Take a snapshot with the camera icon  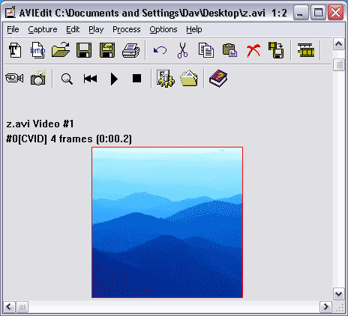pos(38,78)
